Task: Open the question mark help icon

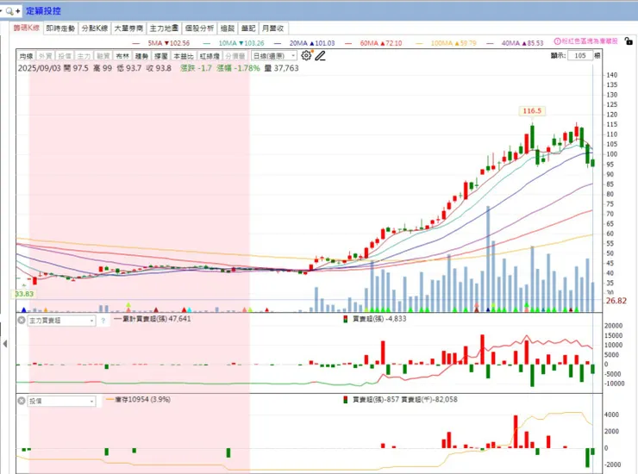Action: point(103,321)
